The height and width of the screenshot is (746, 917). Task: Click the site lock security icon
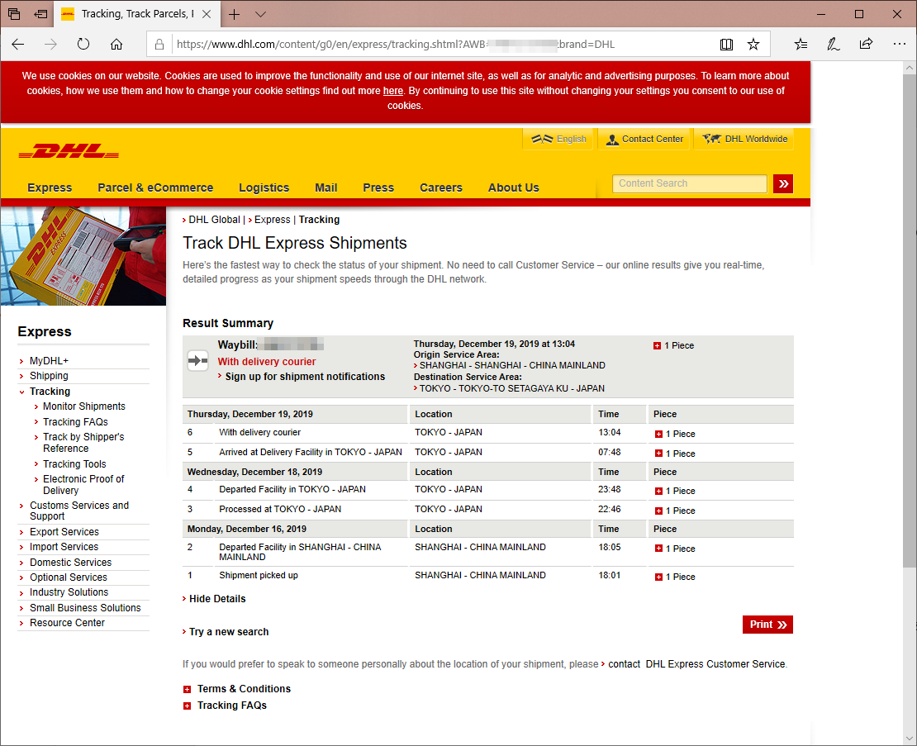click(159, 45)
